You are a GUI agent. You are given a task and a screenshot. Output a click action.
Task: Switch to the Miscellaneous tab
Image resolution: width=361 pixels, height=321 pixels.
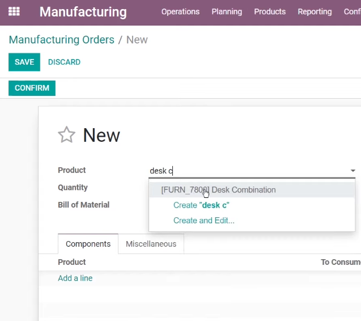[151, 244]
